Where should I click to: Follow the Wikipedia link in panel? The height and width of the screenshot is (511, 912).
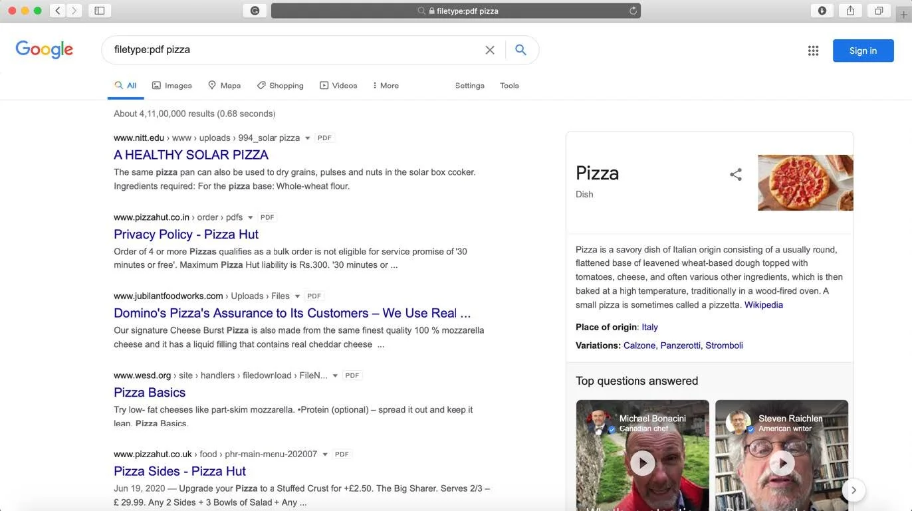tap(763, 305)
